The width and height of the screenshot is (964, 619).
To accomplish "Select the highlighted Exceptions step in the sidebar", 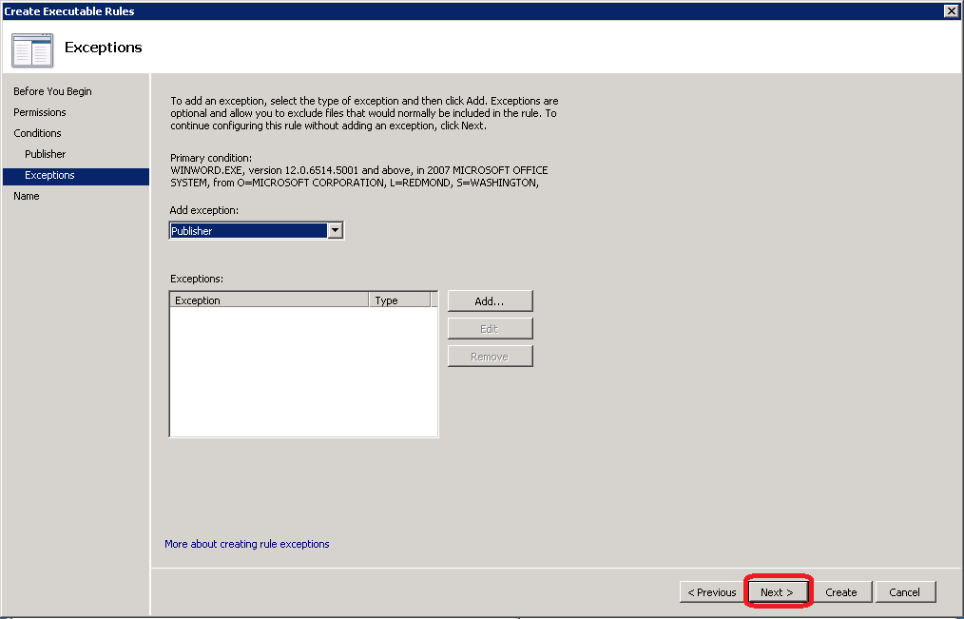I will click(49, 175).
